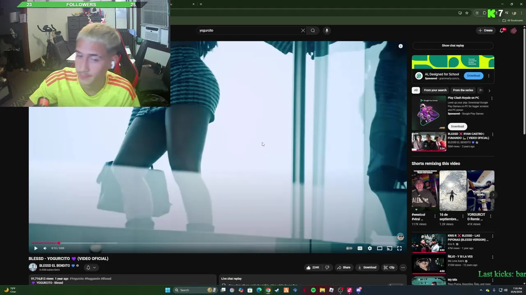Open BLESSD EL BENDITO channel

point(55,265)
